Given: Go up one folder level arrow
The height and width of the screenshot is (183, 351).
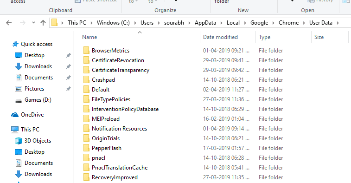Looking at the screenshot, I should (x=43, y=23).
